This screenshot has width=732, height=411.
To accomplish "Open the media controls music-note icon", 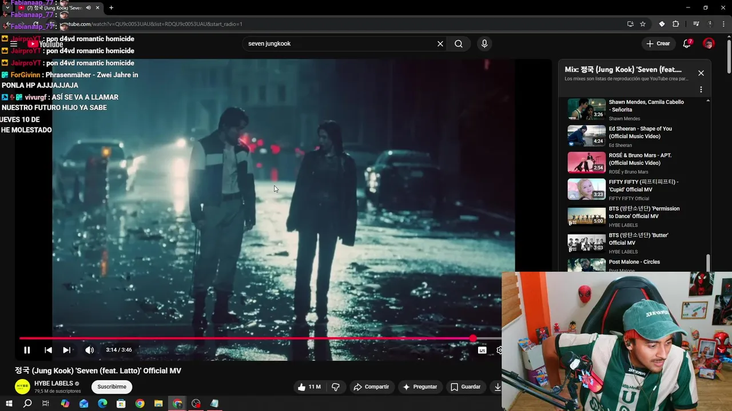I will pos(696,24).
